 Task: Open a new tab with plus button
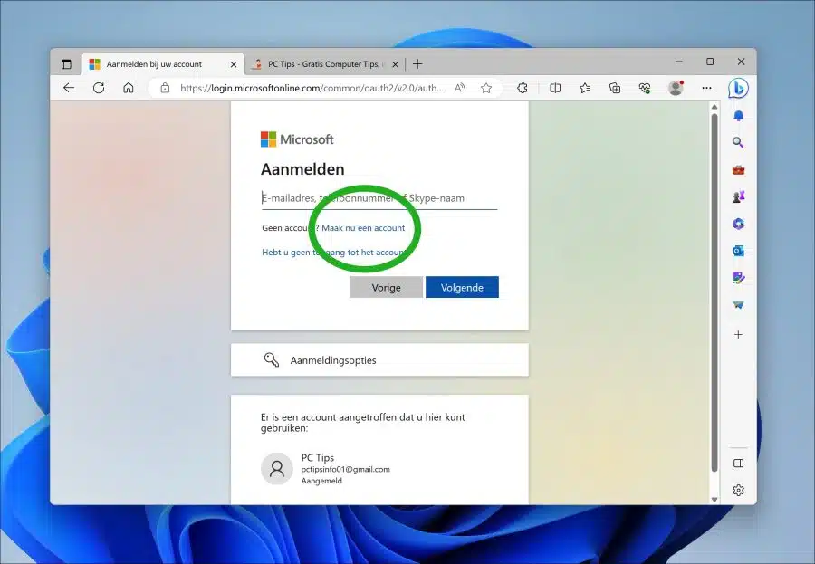click(x=417, y=64)
